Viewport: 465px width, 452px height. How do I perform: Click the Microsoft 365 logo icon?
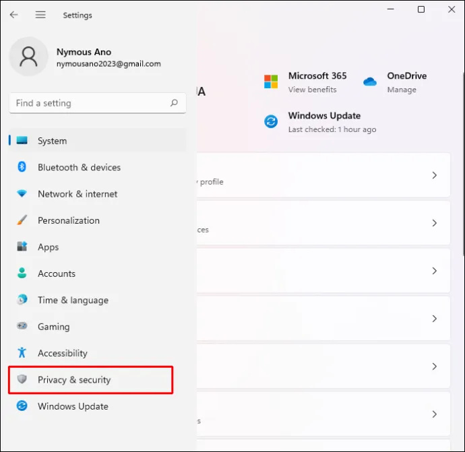pyautogui.click(x=271, y=82)
